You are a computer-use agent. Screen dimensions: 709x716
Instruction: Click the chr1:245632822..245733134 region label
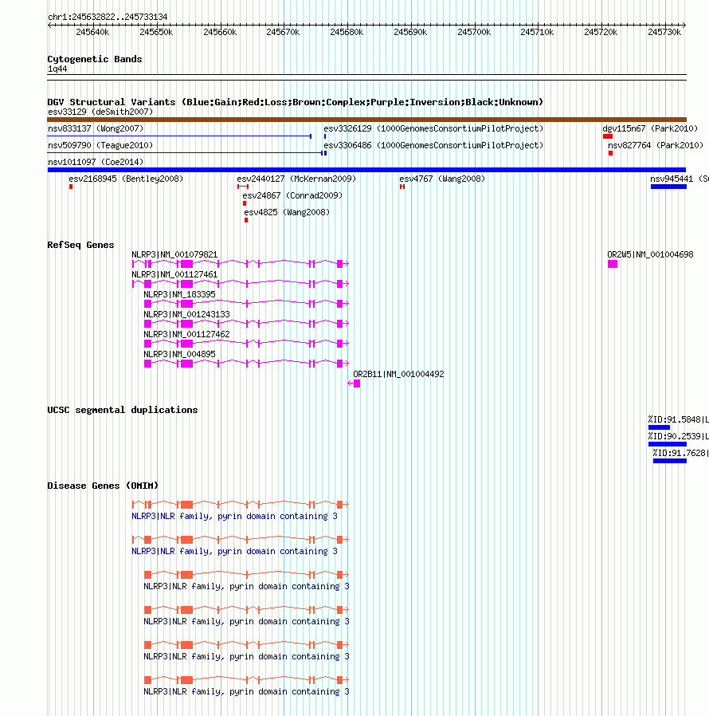point(108,17)
